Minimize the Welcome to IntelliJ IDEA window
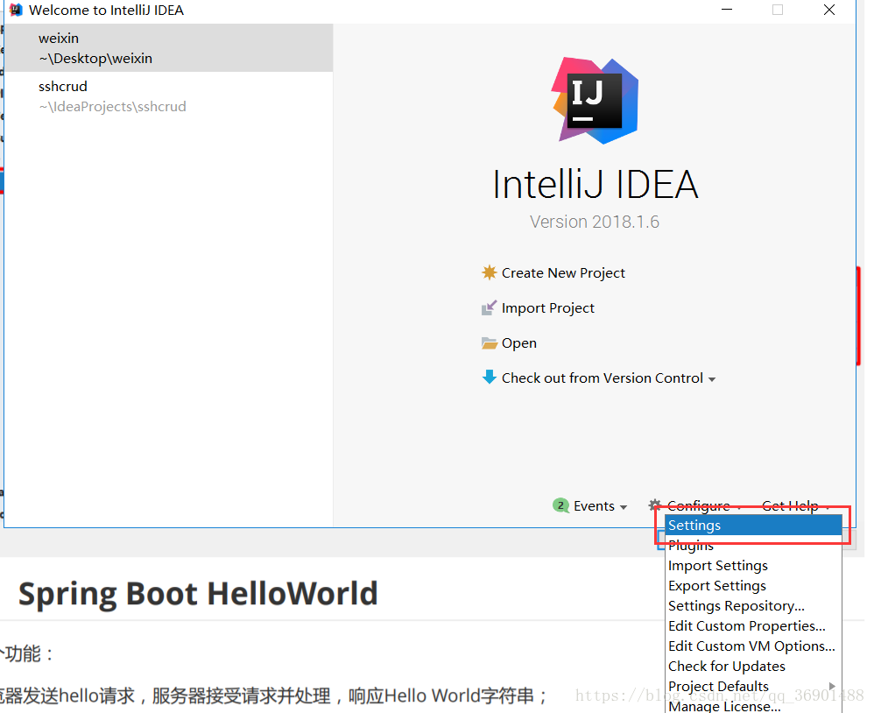Screen dimensions: 874x713 point(726,10)
